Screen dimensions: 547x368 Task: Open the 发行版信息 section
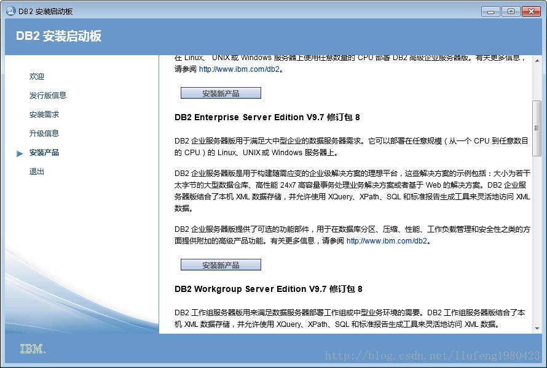tap(48, 96)
